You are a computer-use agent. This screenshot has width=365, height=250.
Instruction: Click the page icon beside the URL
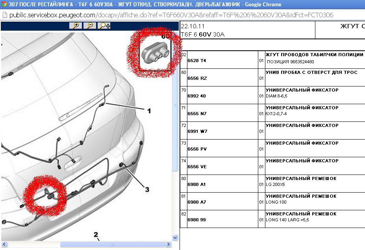4,15
